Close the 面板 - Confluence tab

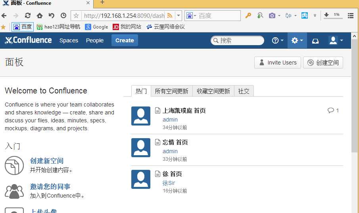[x=88, y=3]
